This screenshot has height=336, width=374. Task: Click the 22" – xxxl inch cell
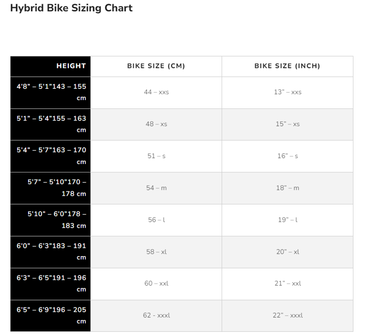pos(288,315)
